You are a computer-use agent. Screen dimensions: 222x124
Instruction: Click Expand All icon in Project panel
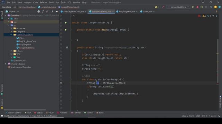pos(43,11)
